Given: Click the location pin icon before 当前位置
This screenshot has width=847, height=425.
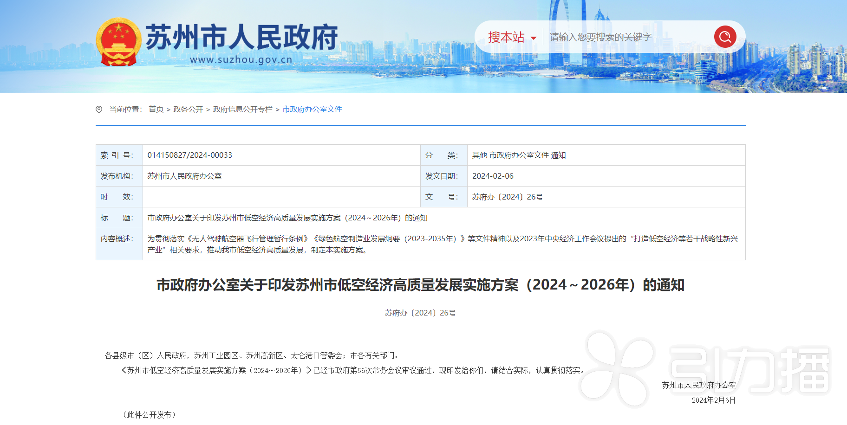Looking at the screenshot, I should point(99,109).
